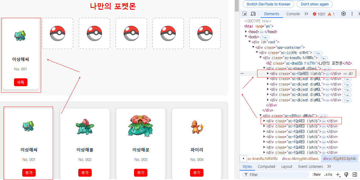Click the breadcrumb left scroll arrow
The height and width of the screenshot is (180, 360).
(243, 158)
